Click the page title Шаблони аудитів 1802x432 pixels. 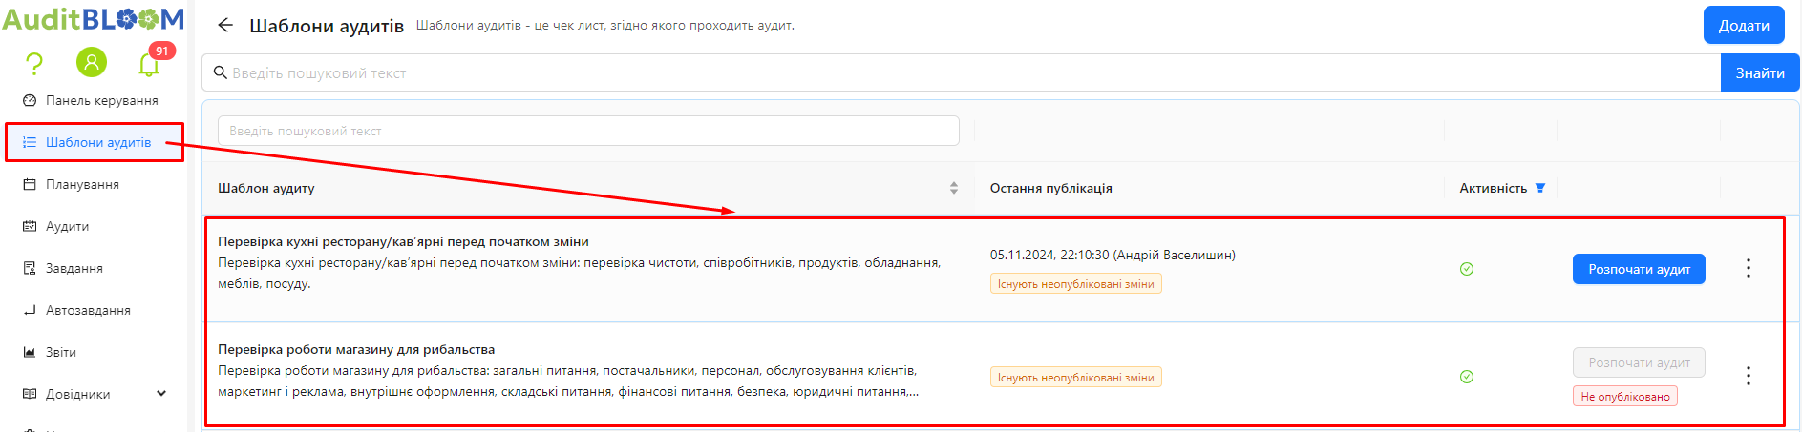[x=327, y=26]
